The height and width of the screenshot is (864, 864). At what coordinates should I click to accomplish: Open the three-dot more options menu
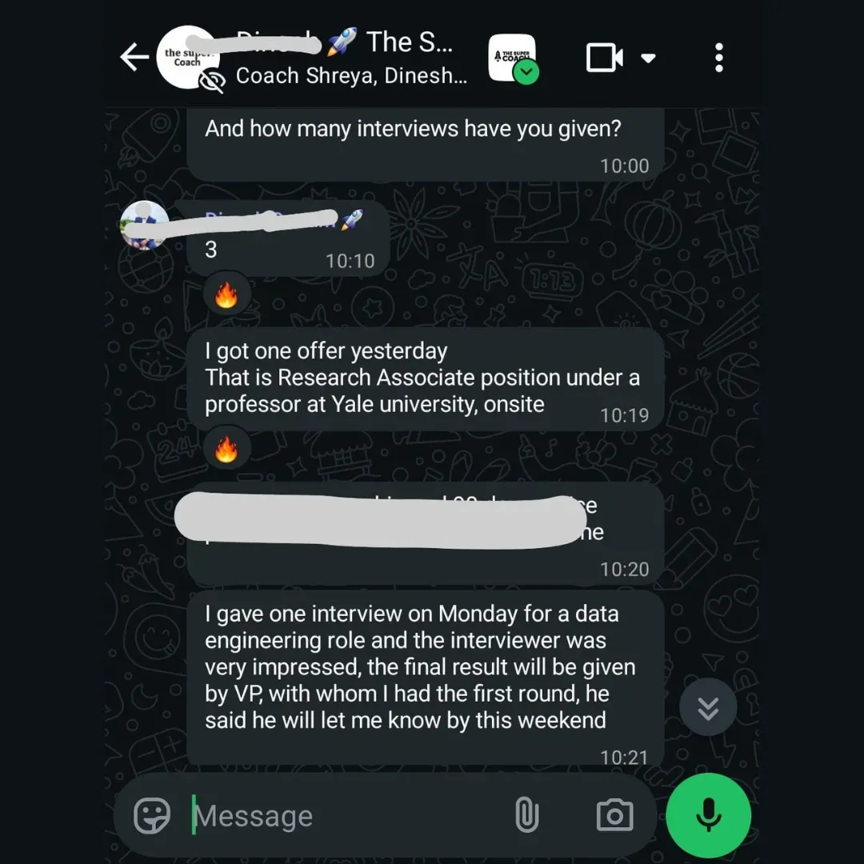point(718,58)
